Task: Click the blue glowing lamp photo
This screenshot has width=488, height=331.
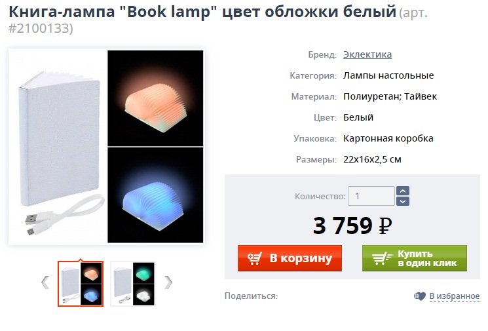Action: 155,195
